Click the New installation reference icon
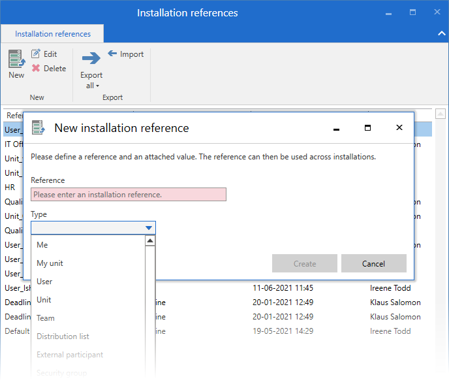 (x=16, y=59)
